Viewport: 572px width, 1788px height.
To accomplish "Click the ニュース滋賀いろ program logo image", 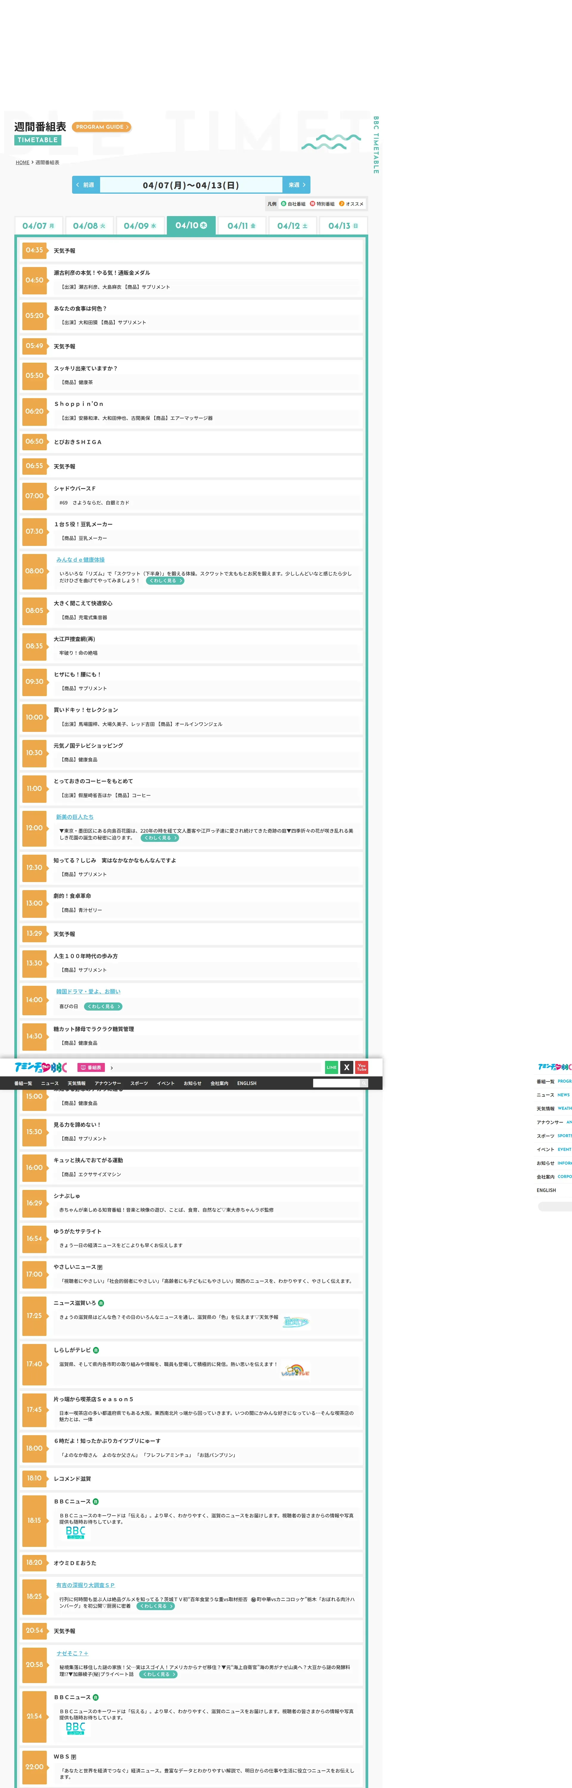I will point(296,1322).
